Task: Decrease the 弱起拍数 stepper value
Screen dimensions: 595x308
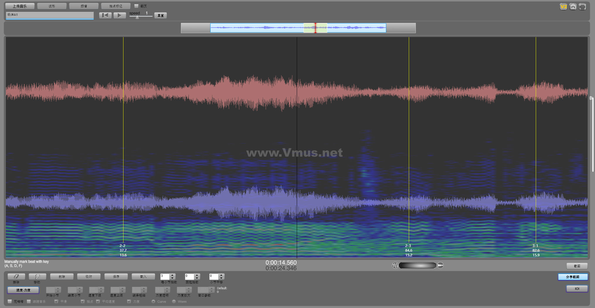Action: click(197, 278)
